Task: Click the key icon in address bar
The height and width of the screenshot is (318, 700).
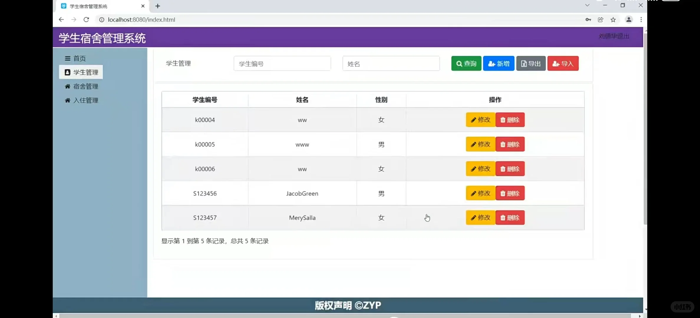Action: tap(588, 19)
